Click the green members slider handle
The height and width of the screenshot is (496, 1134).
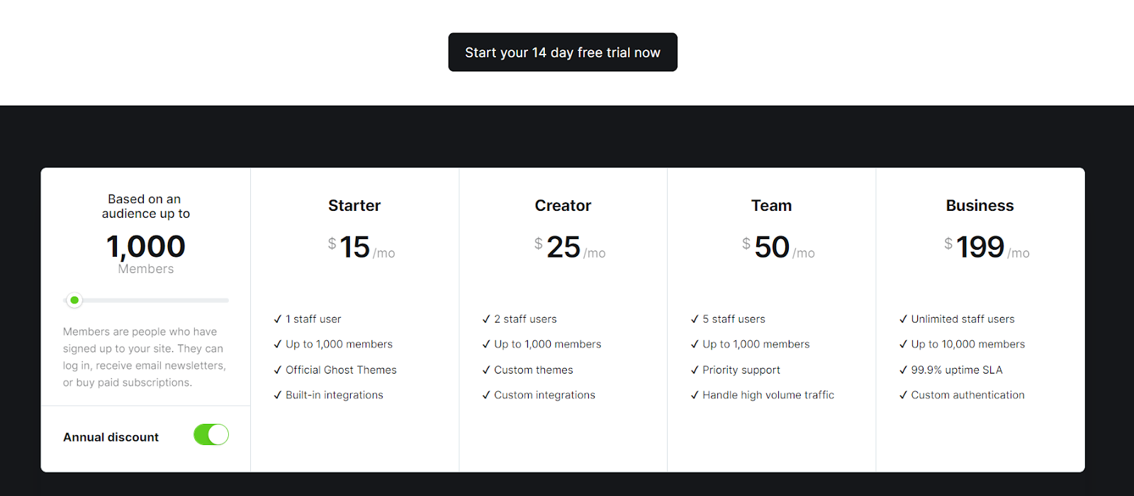pos(74,300)
